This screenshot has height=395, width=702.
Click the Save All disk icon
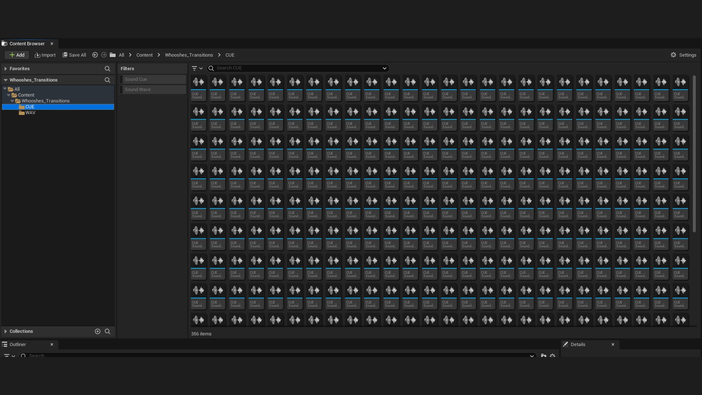[65, 55]
